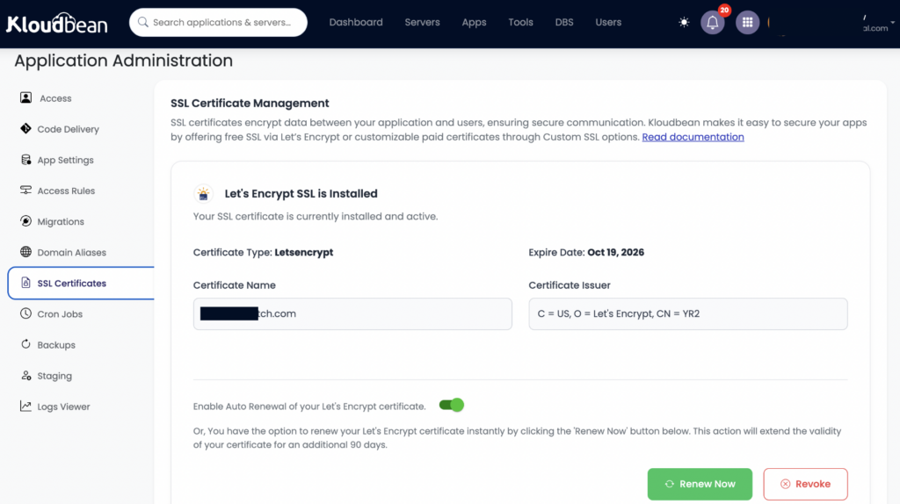Open the Apps menu
This screenshot has height=504, width=900.
[474, 22]
